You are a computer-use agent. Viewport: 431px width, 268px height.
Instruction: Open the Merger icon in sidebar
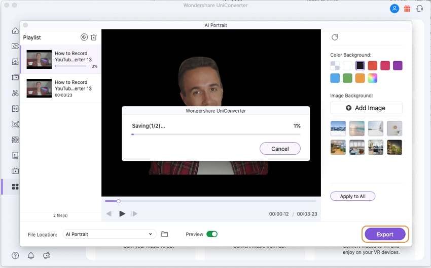pos(15,109)
